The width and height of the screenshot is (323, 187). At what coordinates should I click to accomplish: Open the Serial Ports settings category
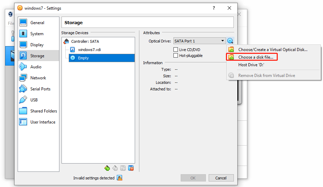click(39, 89)
